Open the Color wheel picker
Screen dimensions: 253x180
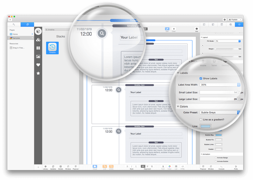[170, 166]
